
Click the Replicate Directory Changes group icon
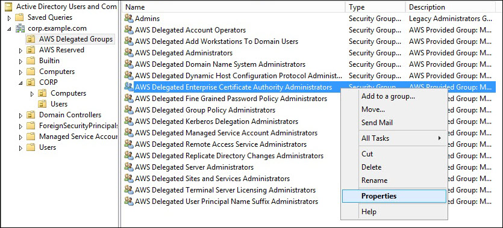tap(129, 156)
